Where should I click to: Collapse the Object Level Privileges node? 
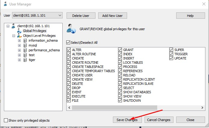[14, 36]
